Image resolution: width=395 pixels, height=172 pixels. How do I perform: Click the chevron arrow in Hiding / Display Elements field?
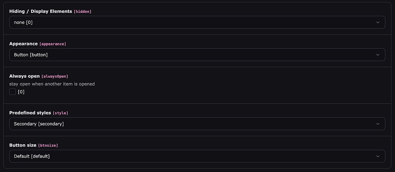(x=378, y=22)
